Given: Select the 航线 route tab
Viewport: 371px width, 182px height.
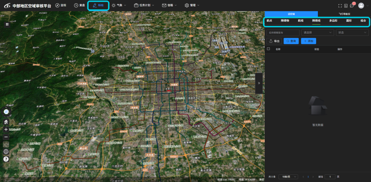Looking at the screenshot, I should click(300, 21).
